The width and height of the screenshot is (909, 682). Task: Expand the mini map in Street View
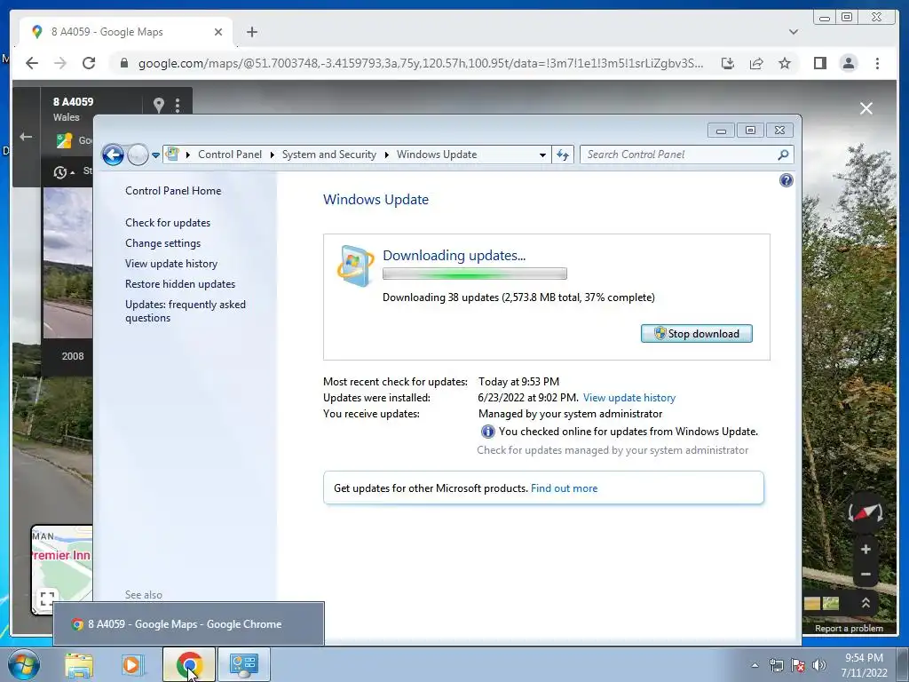(48, 599)
